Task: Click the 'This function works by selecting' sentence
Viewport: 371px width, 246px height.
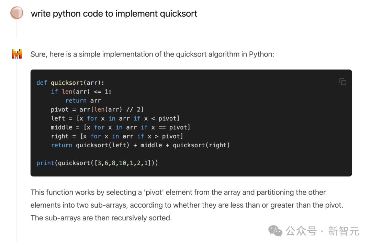Action: point(178,192)
